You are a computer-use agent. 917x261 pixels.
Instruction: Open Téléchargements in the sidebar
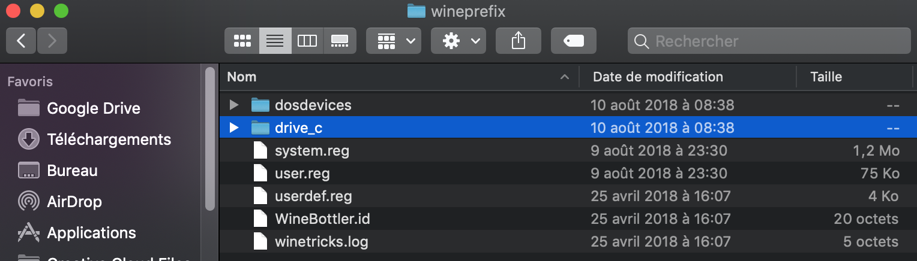(x=94, y=139)
